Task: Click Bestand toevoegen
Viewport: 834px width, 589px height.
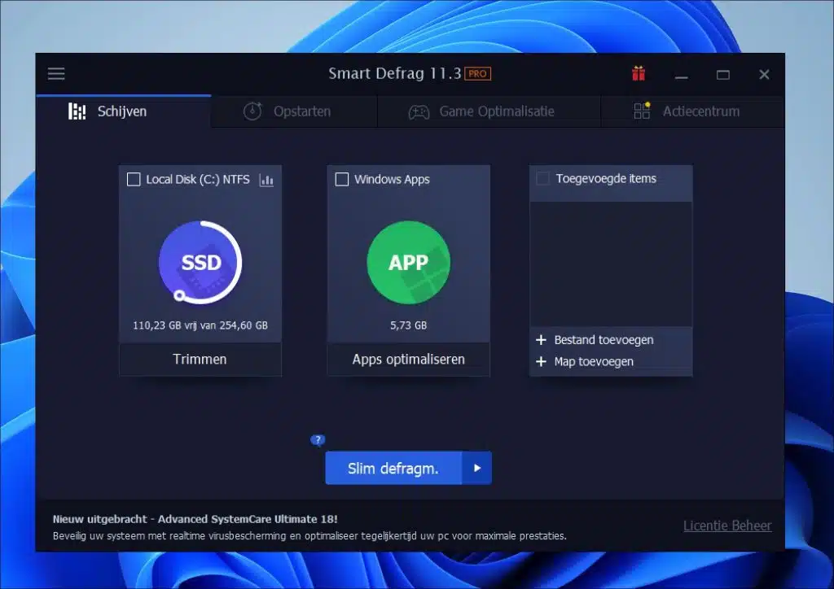Action: click(604, 340)
